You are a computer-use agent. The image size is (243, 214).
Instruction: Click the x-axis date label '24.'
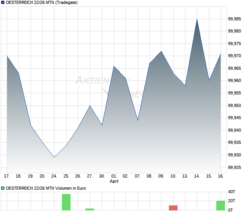(x=54, y=176)
